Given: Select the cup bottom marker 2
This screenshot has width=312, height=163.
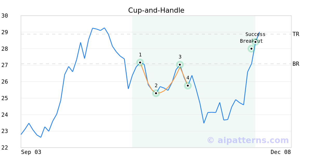Looking at the screenshot, I should [x=156, y=93].
